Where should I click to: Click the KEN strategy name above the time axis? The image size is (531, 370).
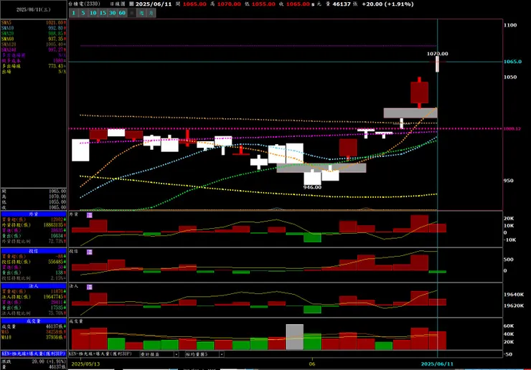(100, 354)
